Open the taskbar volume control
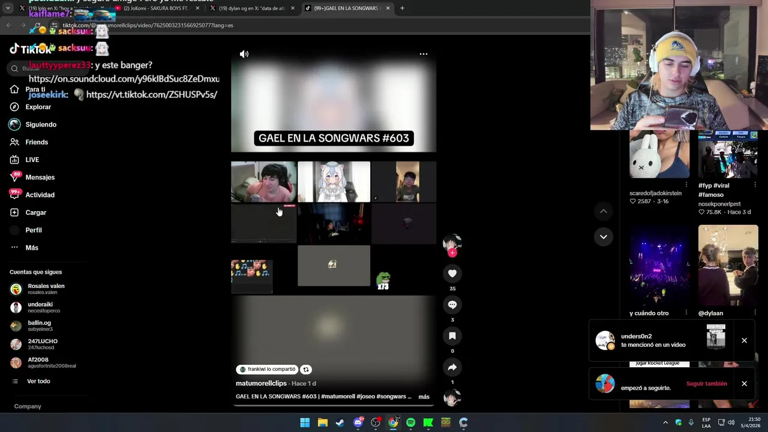The height and width of the screenshot is (432, 768). click(x=731, y=422)
